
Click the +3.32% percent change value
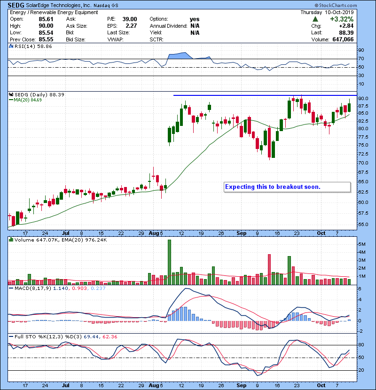click(x=342, y=19)
